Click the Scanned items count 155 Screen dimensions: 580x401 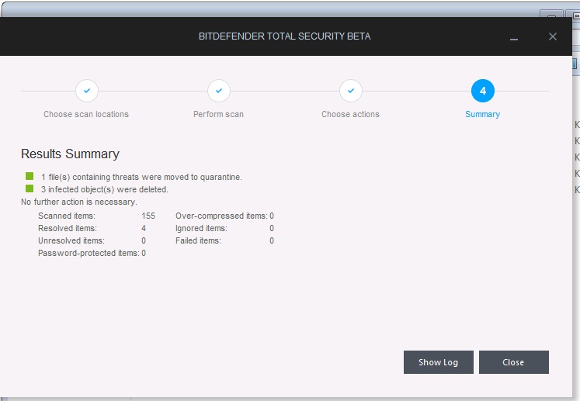[x=148, y=216]
